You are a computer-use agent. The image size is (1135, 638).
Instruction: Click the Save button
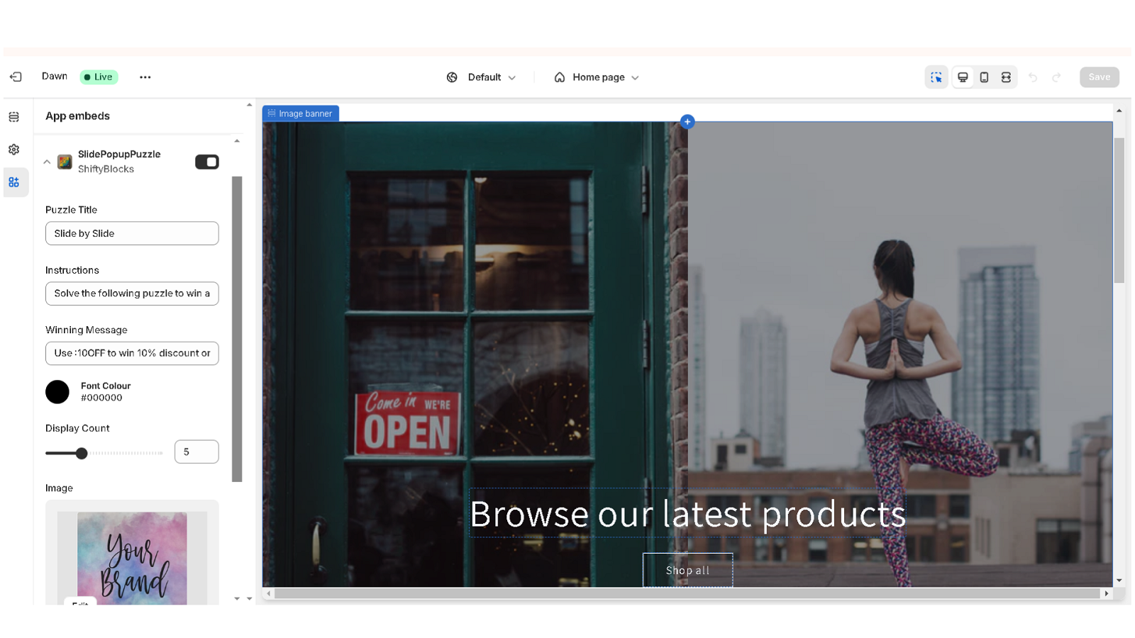click(x=1099, y=77)
